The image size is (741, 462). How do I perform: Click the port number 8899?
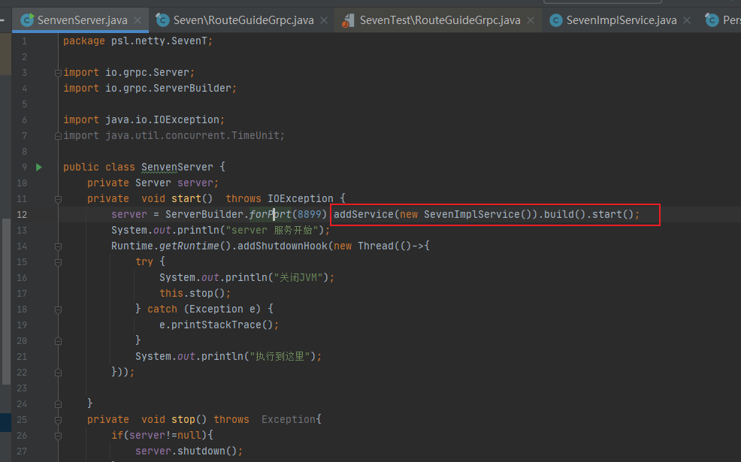[310, 214]
